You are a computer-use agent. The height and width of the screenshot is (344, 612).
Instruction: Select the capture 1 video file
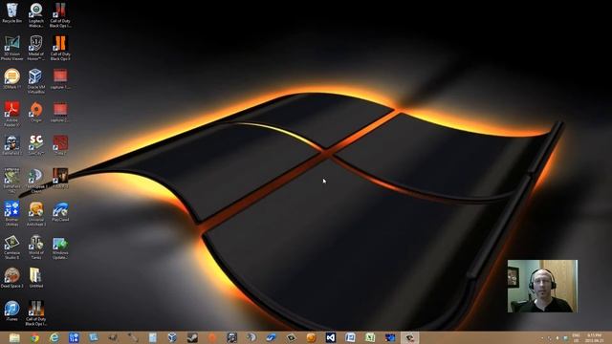coord(60,78)
